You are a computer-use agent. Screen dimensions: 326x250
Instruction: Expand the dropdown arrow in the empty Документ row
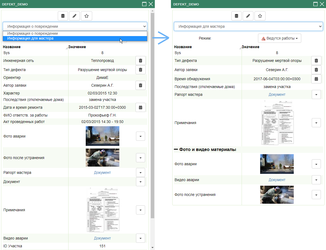coord(140,182)
